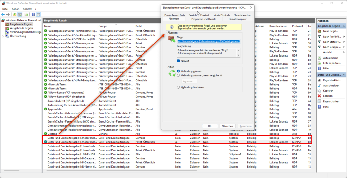Click the Aktualisieren refresh icon
Viewport: 347px width, 178px height.
click(x=319, y=58)
